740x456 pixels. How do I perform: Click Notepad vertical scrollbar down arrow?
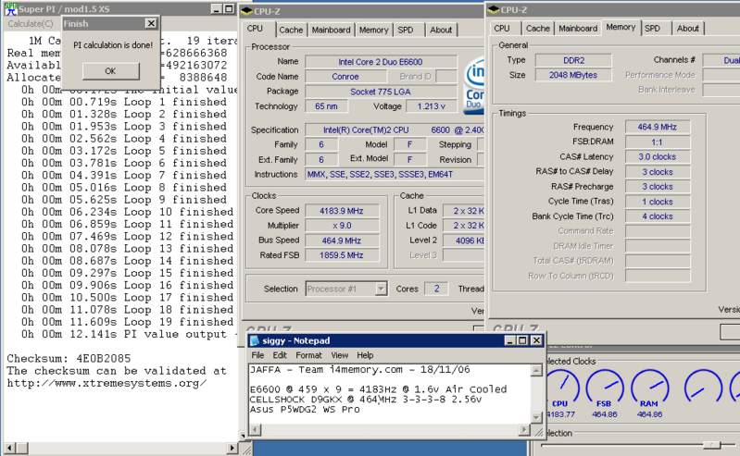(x=536, y=417)
